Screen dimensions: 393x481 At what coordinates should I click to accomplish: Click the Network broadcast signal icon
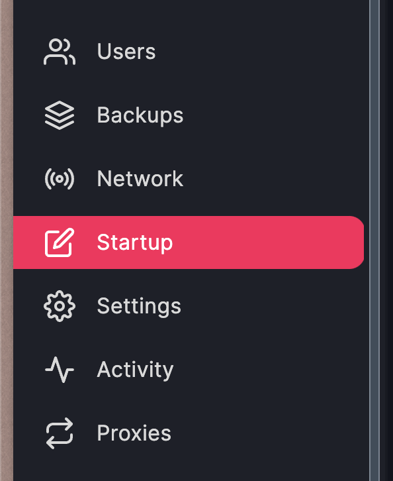click(60, 179)
